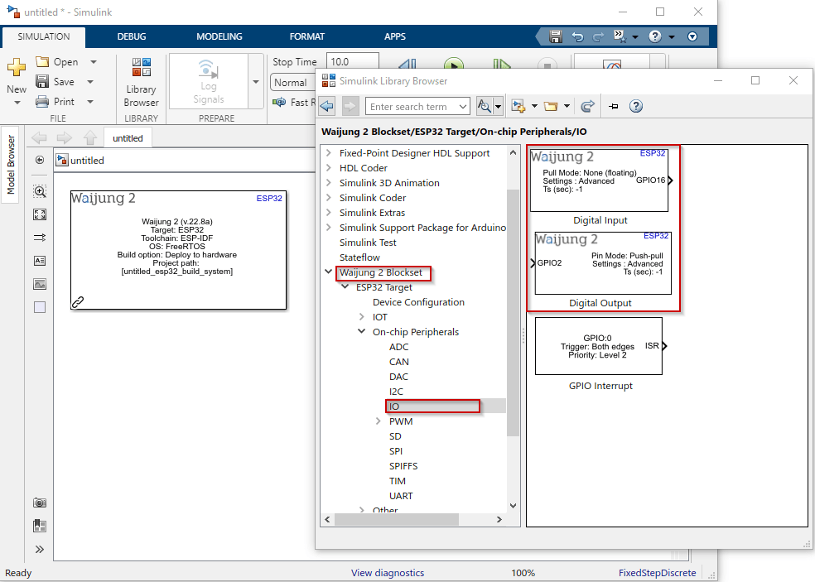The image size is (815, 582).
Task: Select the untitled model tab
Action: pos(128,138)
